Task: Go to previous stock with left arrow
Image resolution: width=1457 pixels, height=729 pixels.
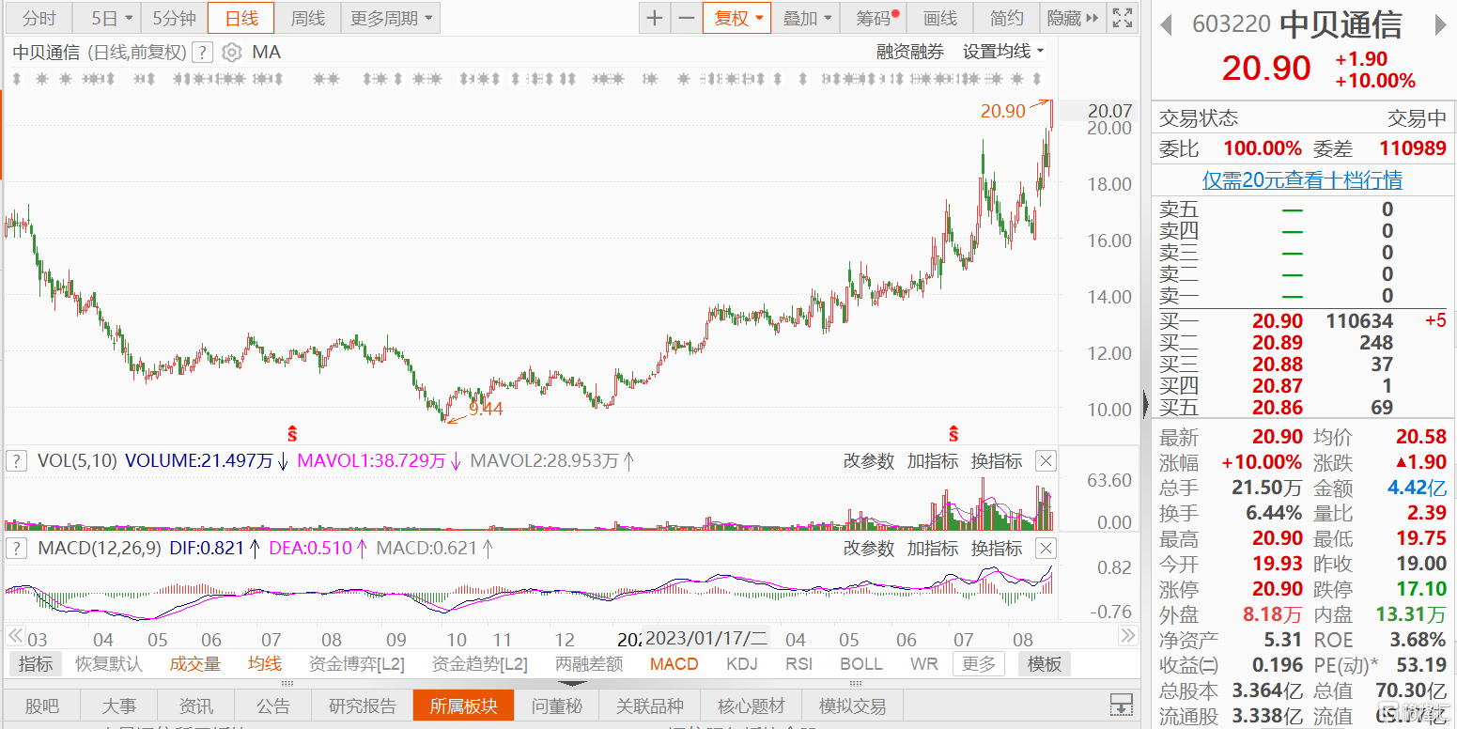Action: [x=1165, y=25]
